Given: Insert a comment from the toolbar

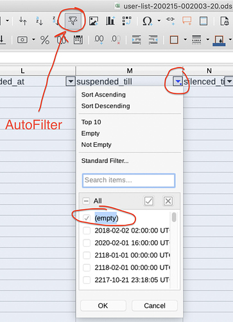Looking at the screenshot, I should coord(187,21).
